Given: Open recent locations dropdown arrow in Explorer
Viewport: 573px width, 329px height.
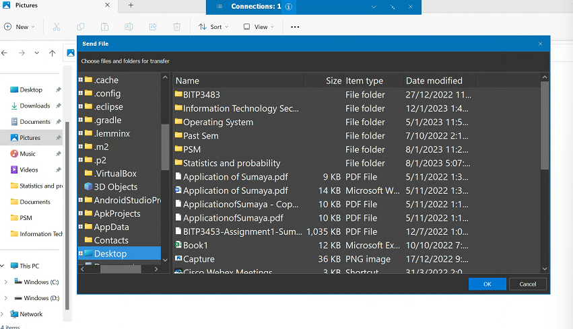Looking at the screenshot, I should [37, 53].
